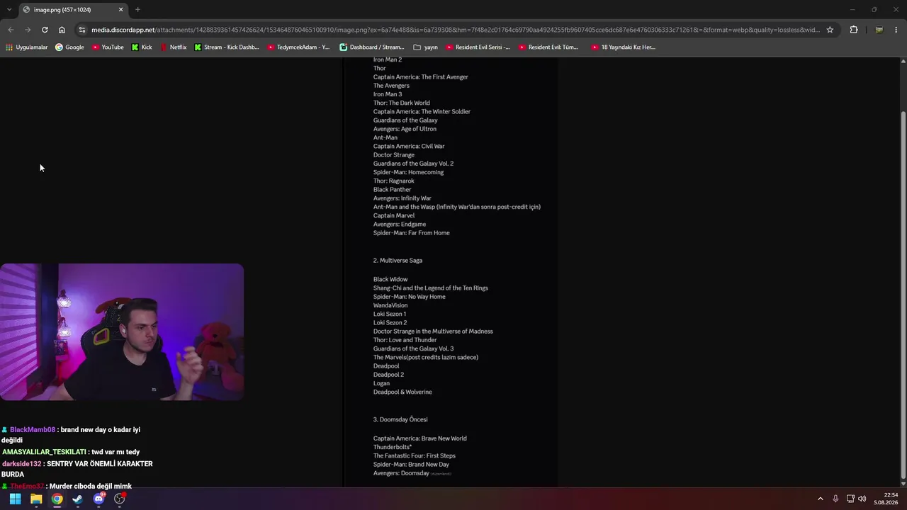This screenshot has height=510, width=907.
Task: Open the Uygulamalar apps bookmark
Action: (27, 47)
